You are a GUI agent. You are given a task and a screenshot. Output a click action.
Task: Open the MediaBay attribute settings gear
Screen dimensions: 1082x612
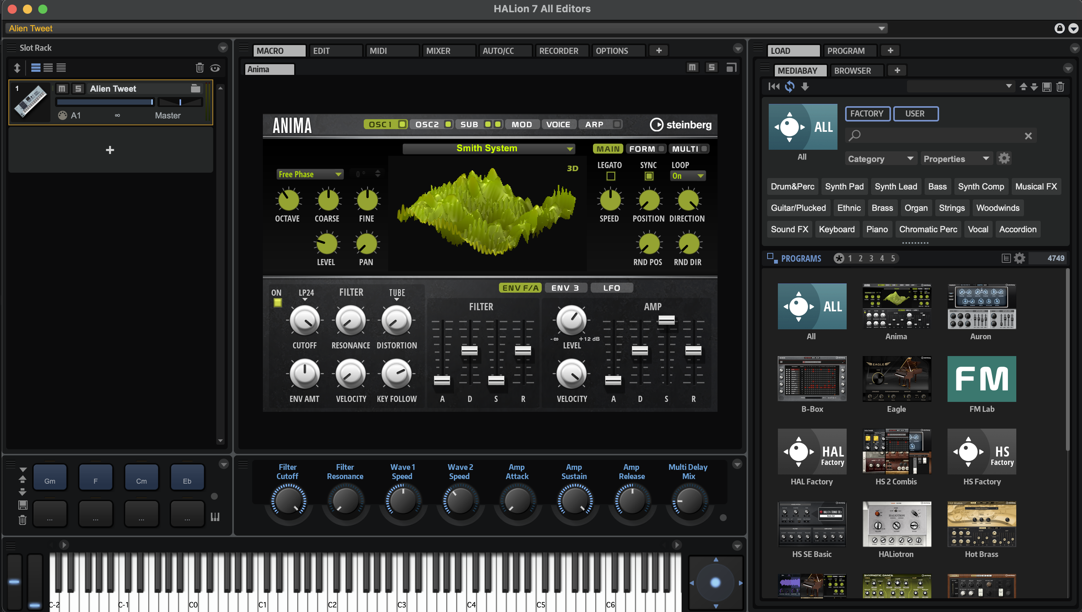point(1005,158)
